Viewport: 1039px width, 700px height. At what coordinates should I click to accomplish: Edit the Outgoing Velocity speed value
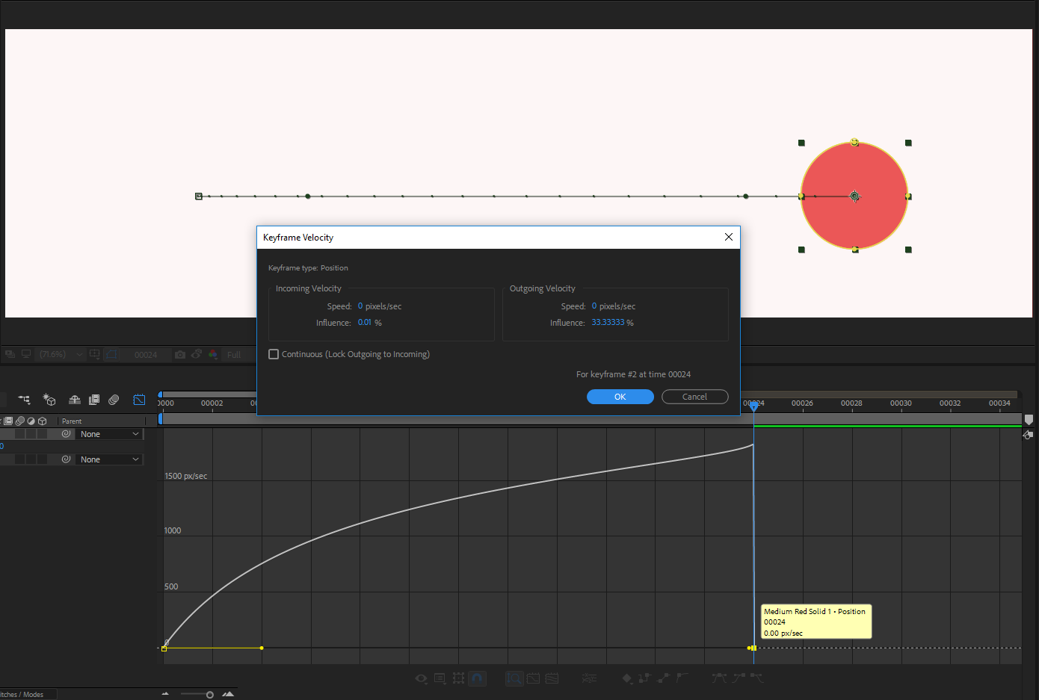click(x=594, y=306)
